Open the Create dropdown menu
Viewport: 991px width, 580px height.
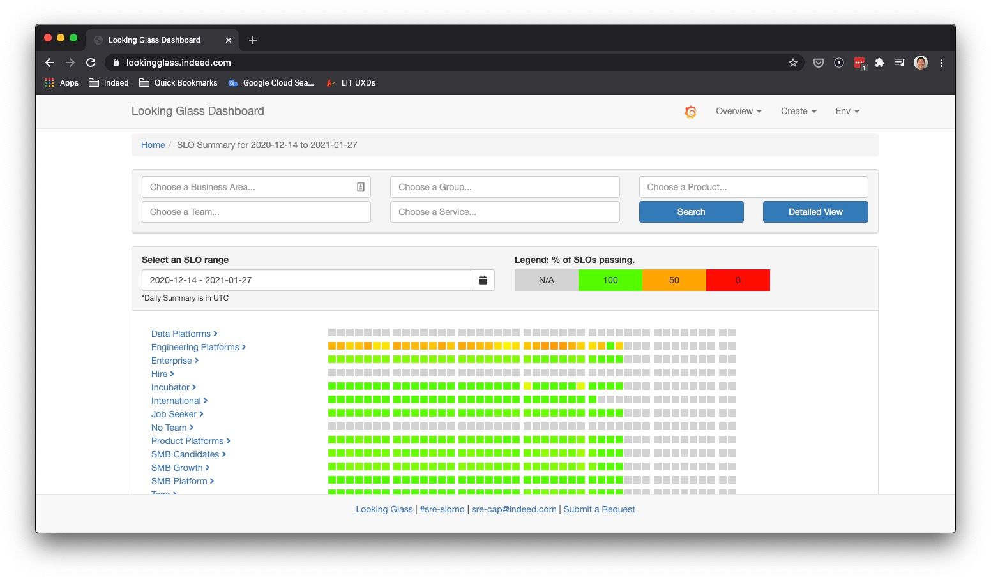coord(799,111)
